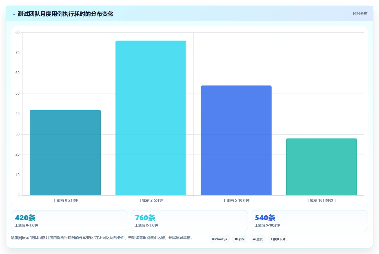Open the 420条 data card
379x254 pixels.
[x=69, y=221]
